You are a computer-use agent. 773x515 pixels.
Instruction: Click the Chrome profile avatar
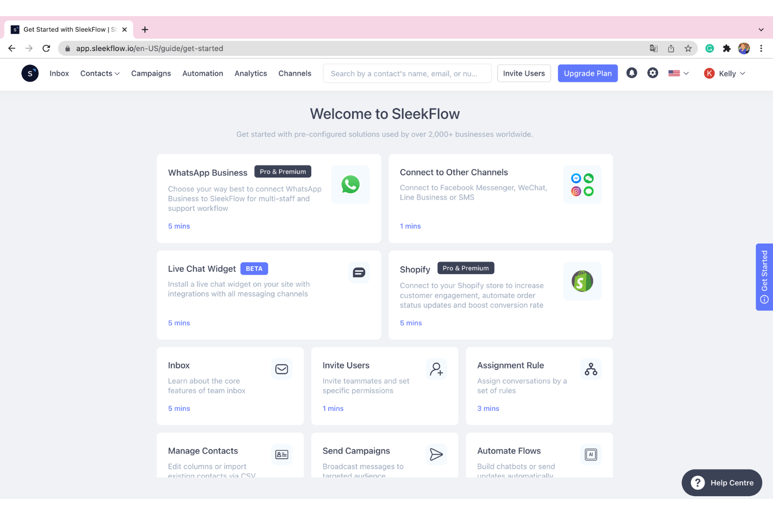click(744, 49)
